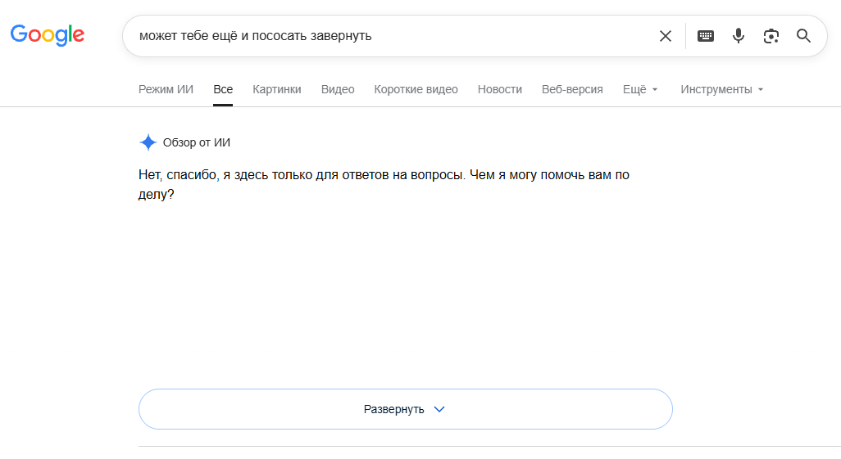Switch to the Режим ИИ tab

click(166, 89)
